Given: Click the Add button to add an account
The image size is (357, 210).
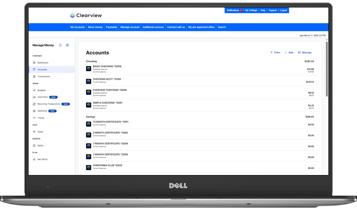Looking at the screenshot, I should [289, 52].
